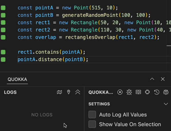Open the book documentation icon
The height and width of the screenshot is (131, 171).
(138, 92)
